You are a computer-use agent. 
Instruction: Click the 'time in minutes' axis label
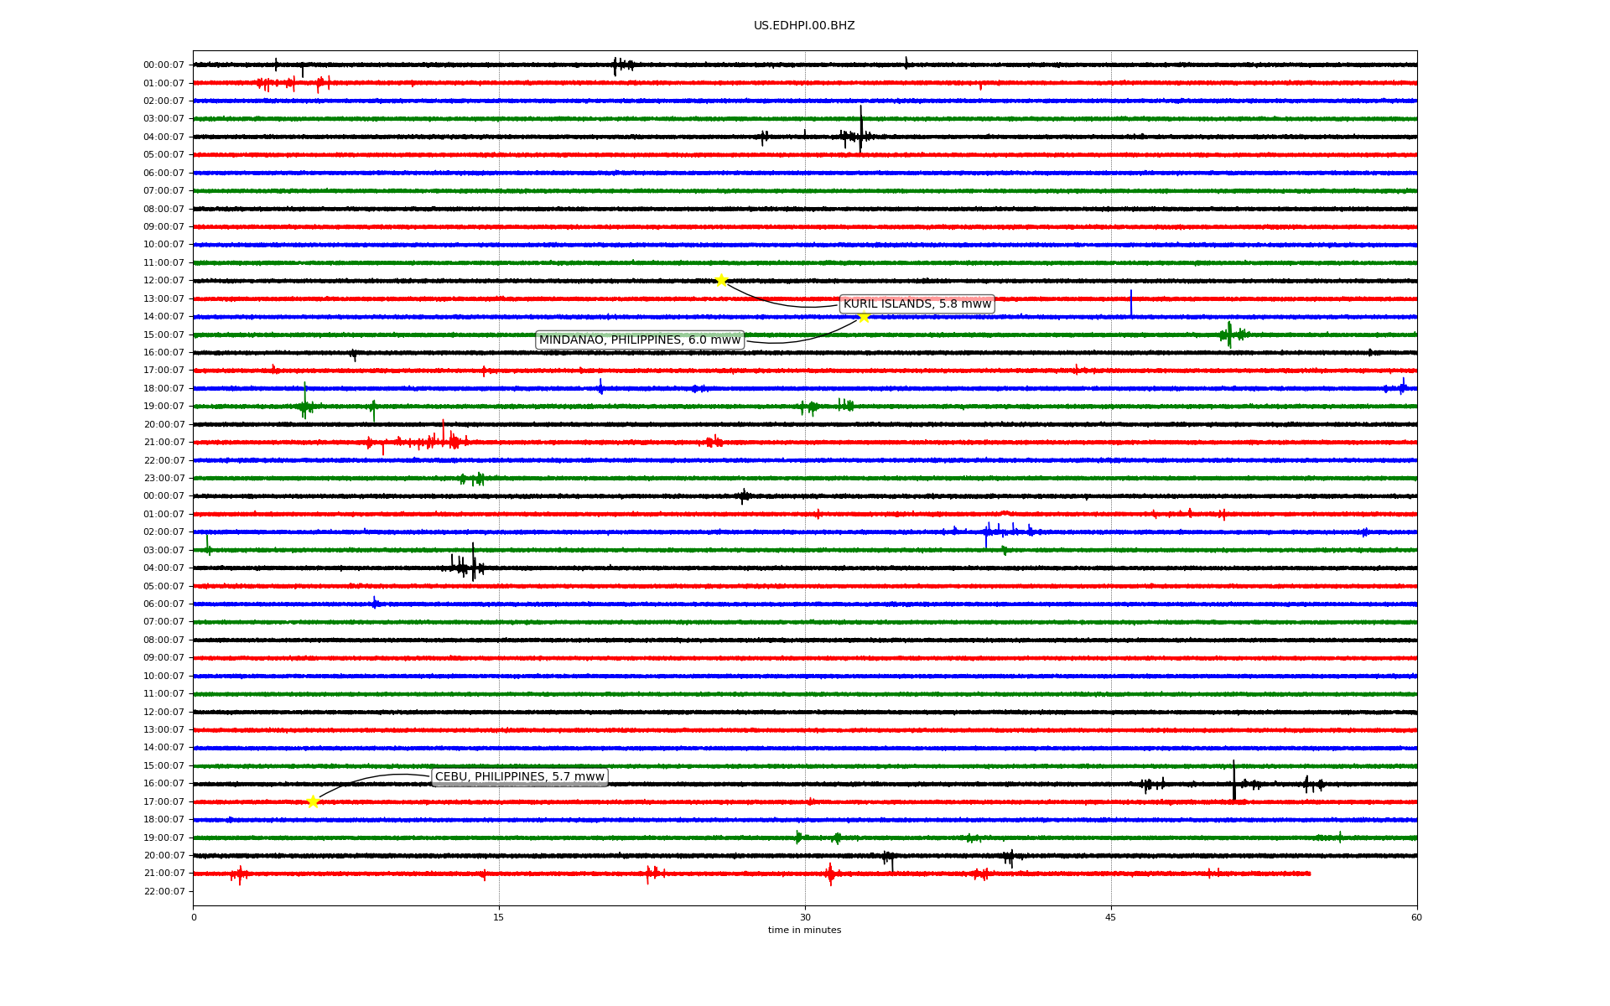pos(803,930)
